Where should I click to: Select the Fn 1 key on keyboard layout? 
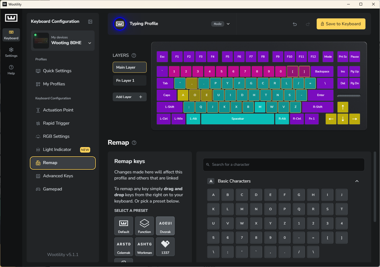click(x=312, y=119)
